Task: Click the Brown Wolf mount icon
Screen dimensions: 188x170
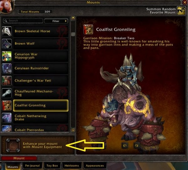Action: pos(7,44)
